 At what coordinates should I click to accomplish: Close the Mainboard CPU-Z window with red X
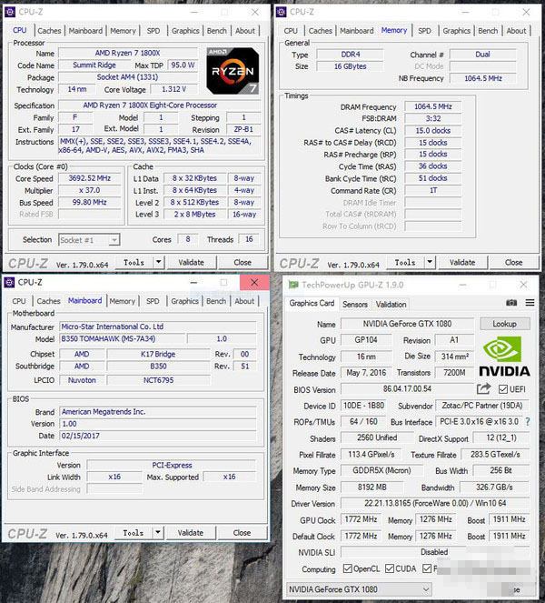254,283
